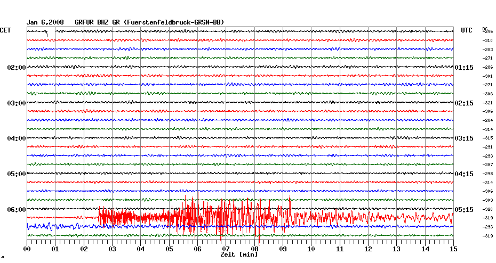Click the DC offset value -286
The width and height of the screenshot is (496, 263).
coord(487,68)
